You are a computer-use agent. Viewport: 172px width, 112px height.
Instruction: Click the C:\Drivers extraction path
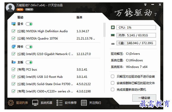pos(133,54)
